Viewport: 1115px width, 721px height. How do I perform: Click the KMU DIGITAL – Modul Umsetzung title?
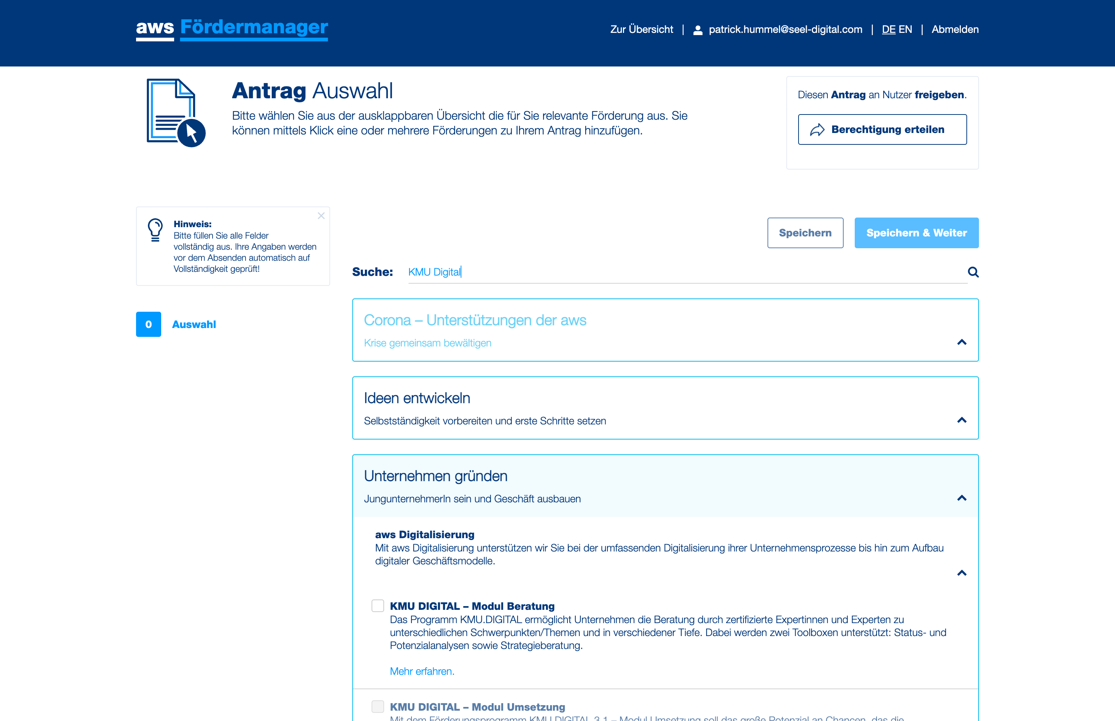tap(477, 707)
